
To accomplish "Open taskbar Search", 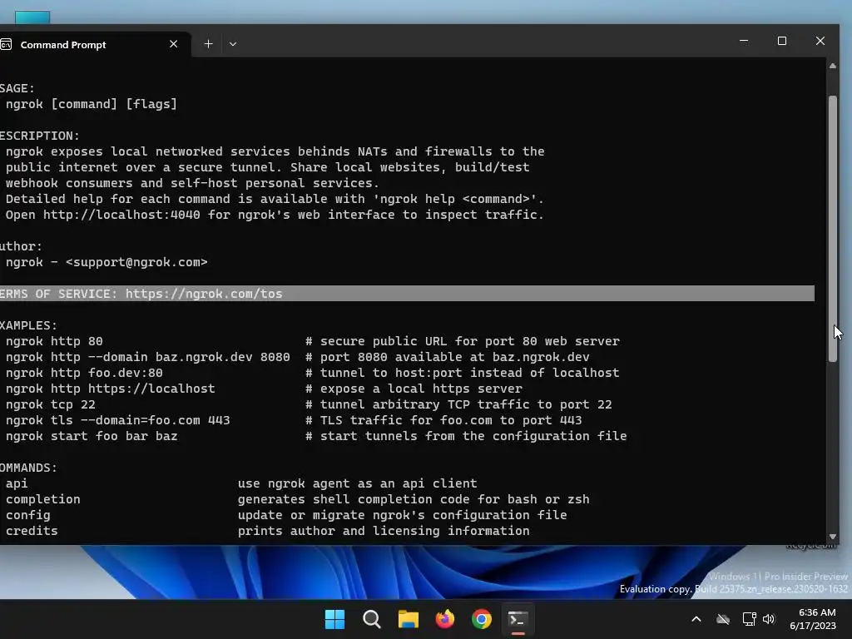I will pos(372,619).
